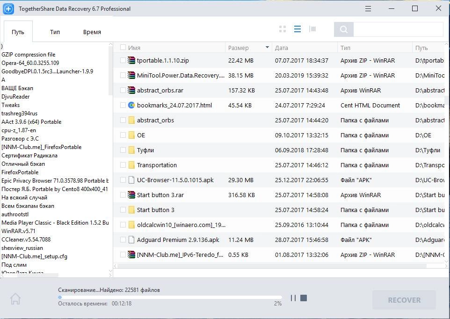Click the tportable.1.1.10.zip archive icon
The height and width of the screenshot is (319, 450).
coord(131,60)
